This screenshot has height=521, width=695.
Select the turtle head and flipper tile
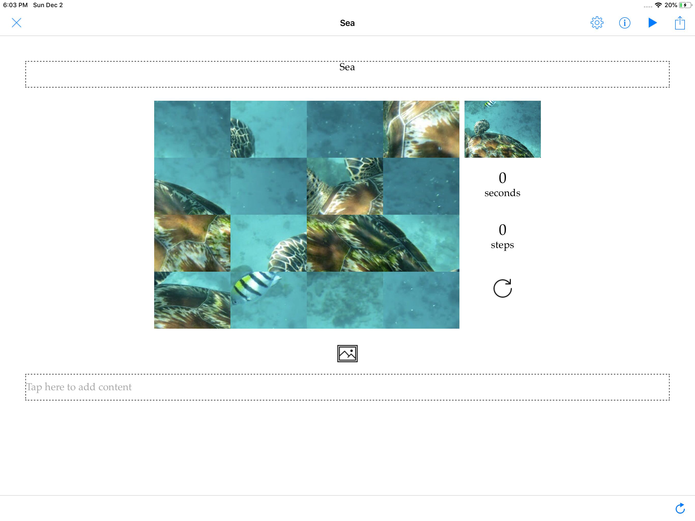(345, 186)
